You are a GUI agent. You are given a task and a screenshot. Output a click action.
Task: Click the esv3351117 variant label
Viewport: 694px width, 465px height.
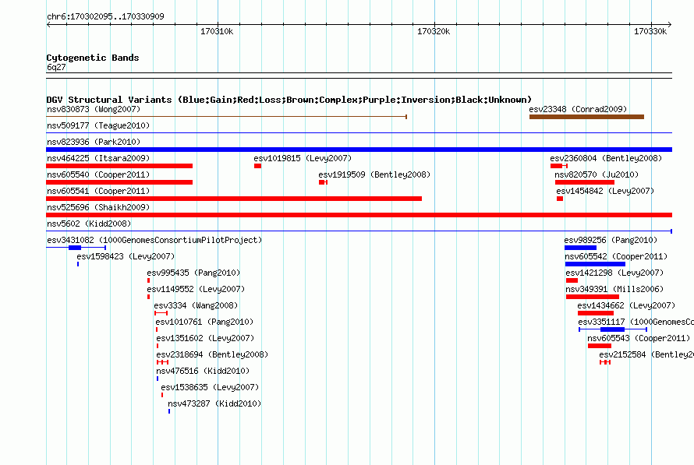click(636, 322)
